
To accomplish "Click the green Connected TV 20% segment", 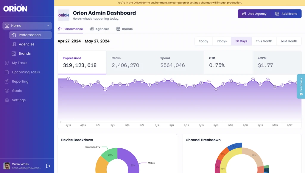I will [x=110, y=155].
